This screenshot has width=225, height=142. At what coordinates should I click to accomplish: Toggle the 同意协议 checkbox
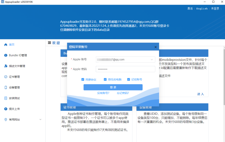point(83,79)
